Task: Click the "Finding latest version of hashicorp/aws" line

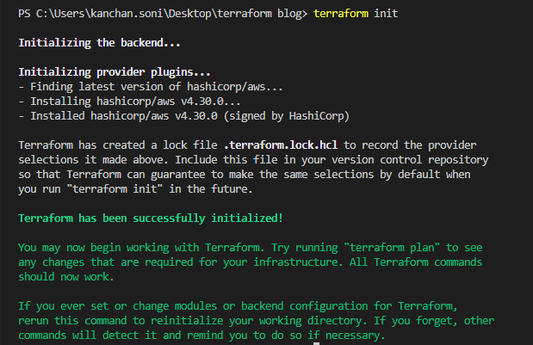Action: [x=151, y=87]
